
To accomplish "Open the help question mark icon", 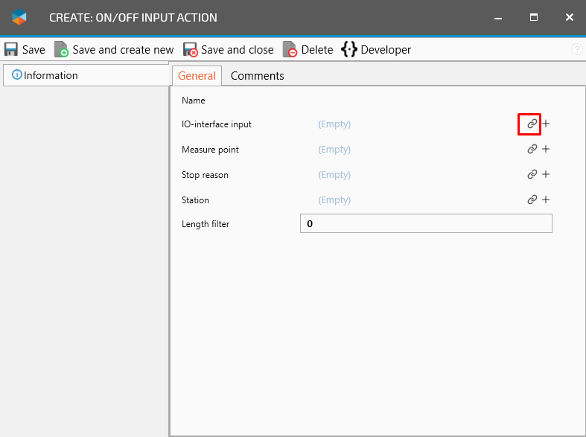I will (x=576, y=50).
